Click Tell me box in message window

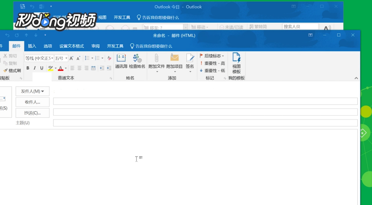click(151, 46)
